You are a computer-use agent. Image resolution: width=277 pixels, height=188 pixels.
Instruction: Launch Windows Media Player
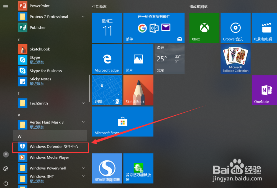pos(50,157)
